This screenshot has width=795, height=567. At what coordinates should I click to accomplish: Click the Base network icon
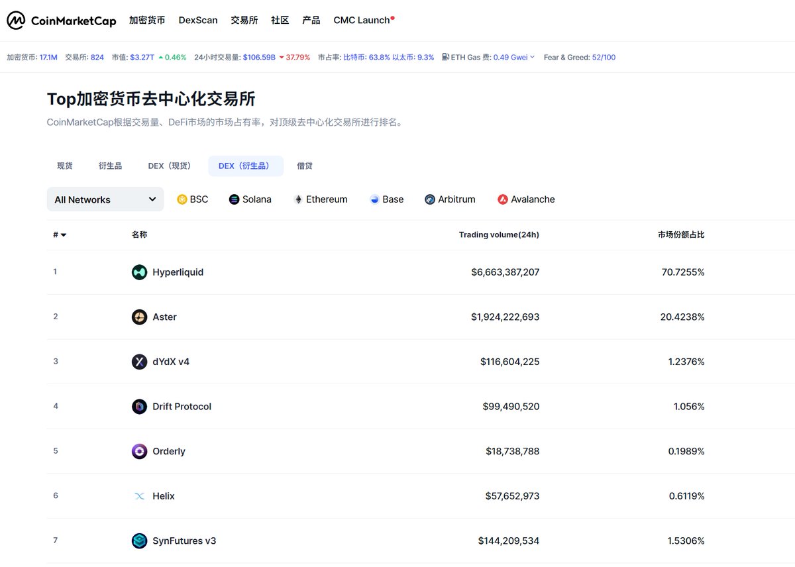tap(374, 199)
